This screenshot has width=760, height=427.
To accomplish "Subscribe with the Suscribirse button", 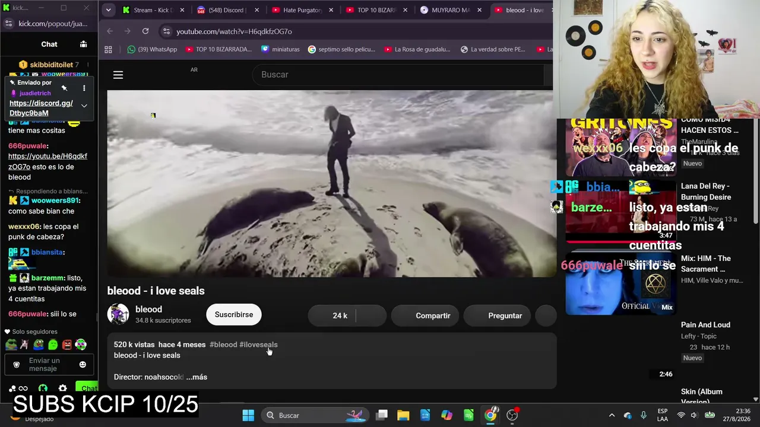I will (234, 314).
